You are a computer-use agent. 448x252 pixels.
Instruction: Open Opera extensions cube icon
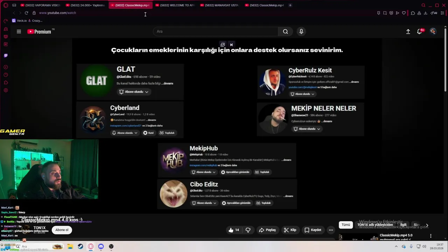(x=413, y=13)
